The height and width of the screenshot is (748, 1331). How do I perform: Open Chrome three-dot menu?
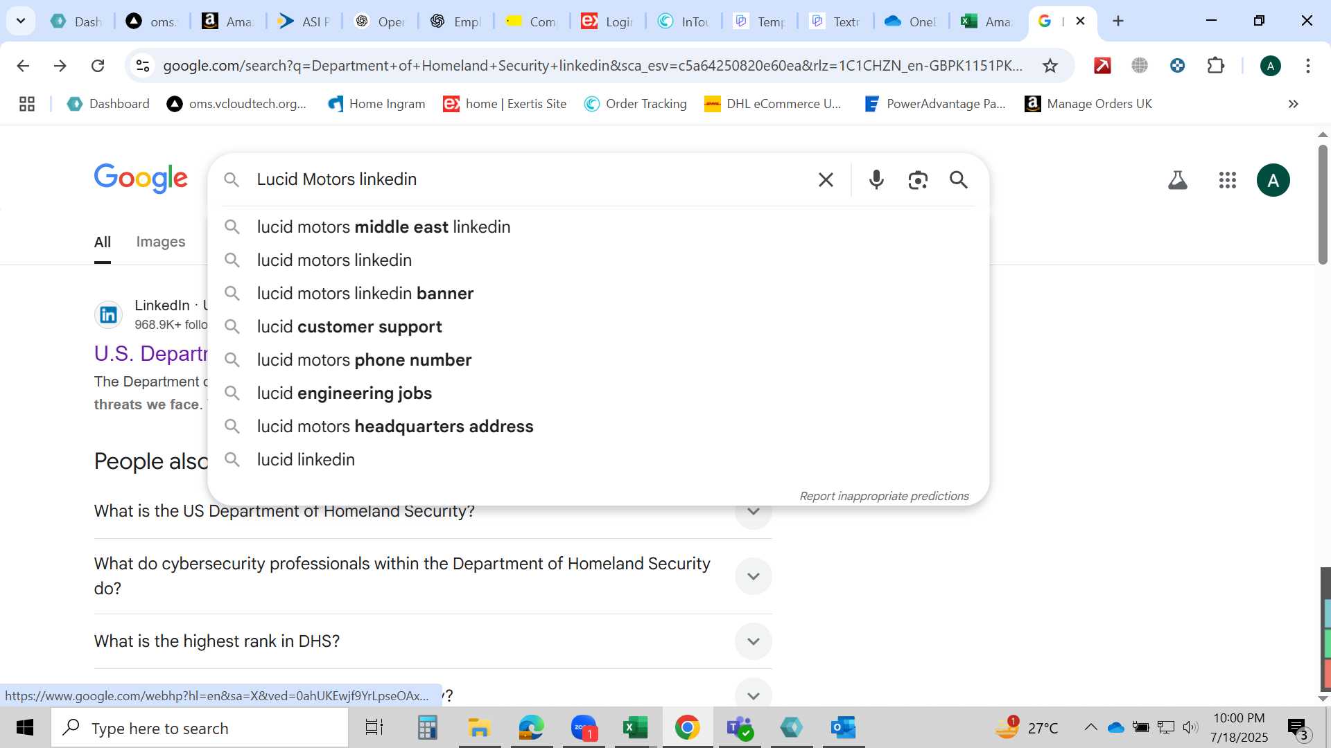(1308, 66)
